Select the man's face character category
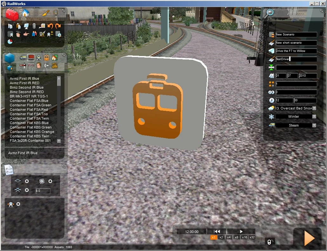327x251 pixels. pos(39,66)
